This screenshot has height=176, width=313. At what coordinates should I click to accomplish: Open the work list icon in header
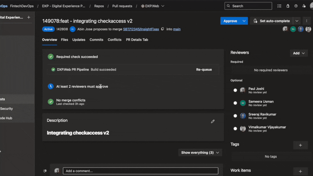click(x=280, y=6)
